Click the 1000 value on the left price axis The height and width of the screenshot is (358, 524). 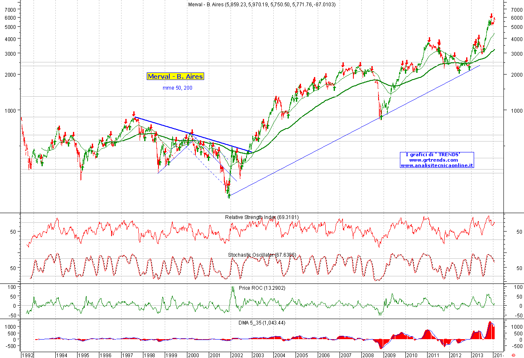(x=11, y=111)
